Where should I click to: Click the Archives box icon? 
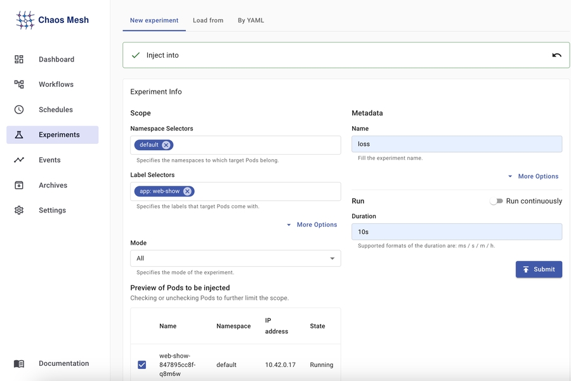pyautogui.click(x=19, y=185)
